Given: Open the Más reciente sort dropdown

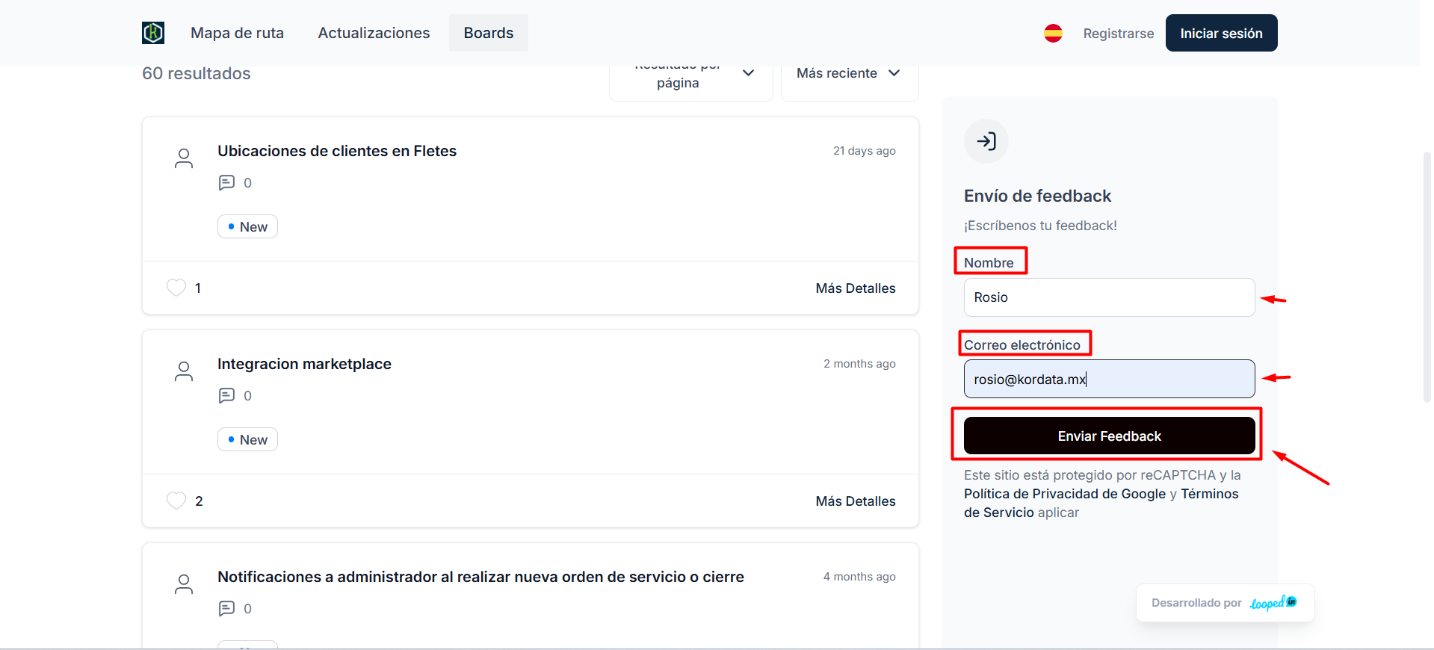Looking at the screenshot, I should [x=849, y=73].
